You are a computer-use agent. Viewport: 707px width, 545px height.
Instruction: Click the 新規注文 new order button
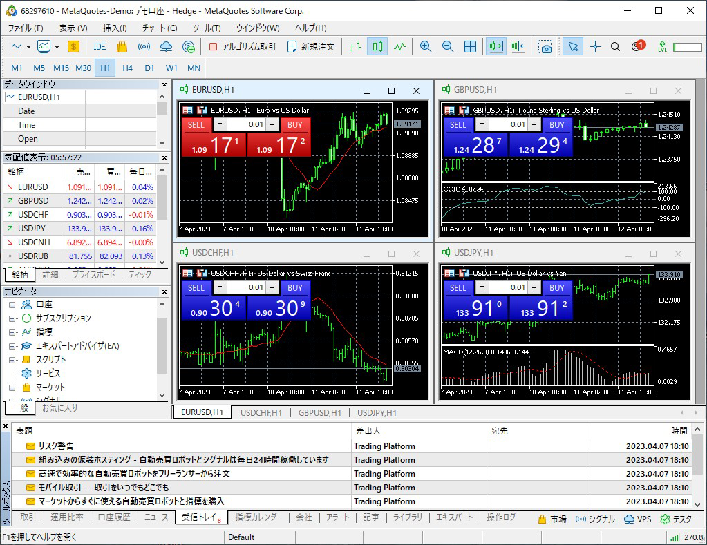(x=310, y=47)
